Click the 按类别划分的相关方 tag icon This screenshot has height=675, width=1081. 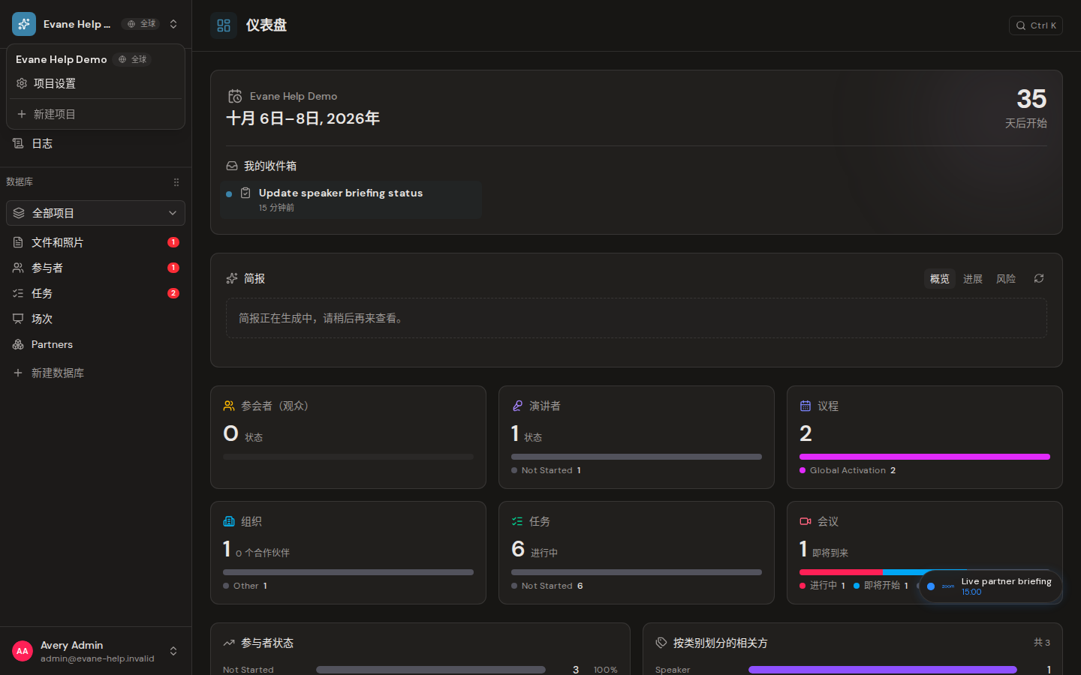coord(661,643)
